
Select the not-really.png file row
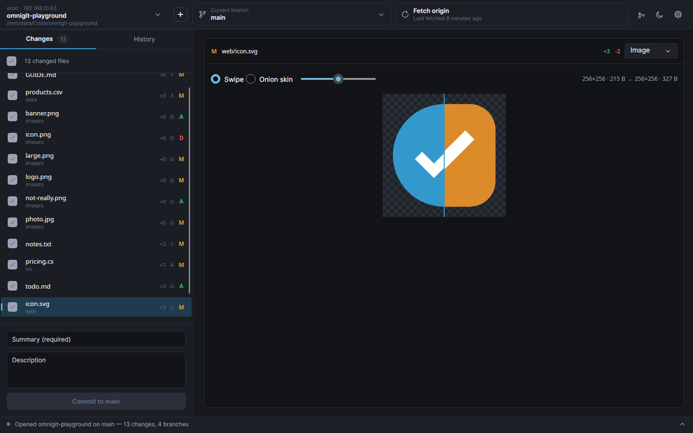click(x=96, y=201)
